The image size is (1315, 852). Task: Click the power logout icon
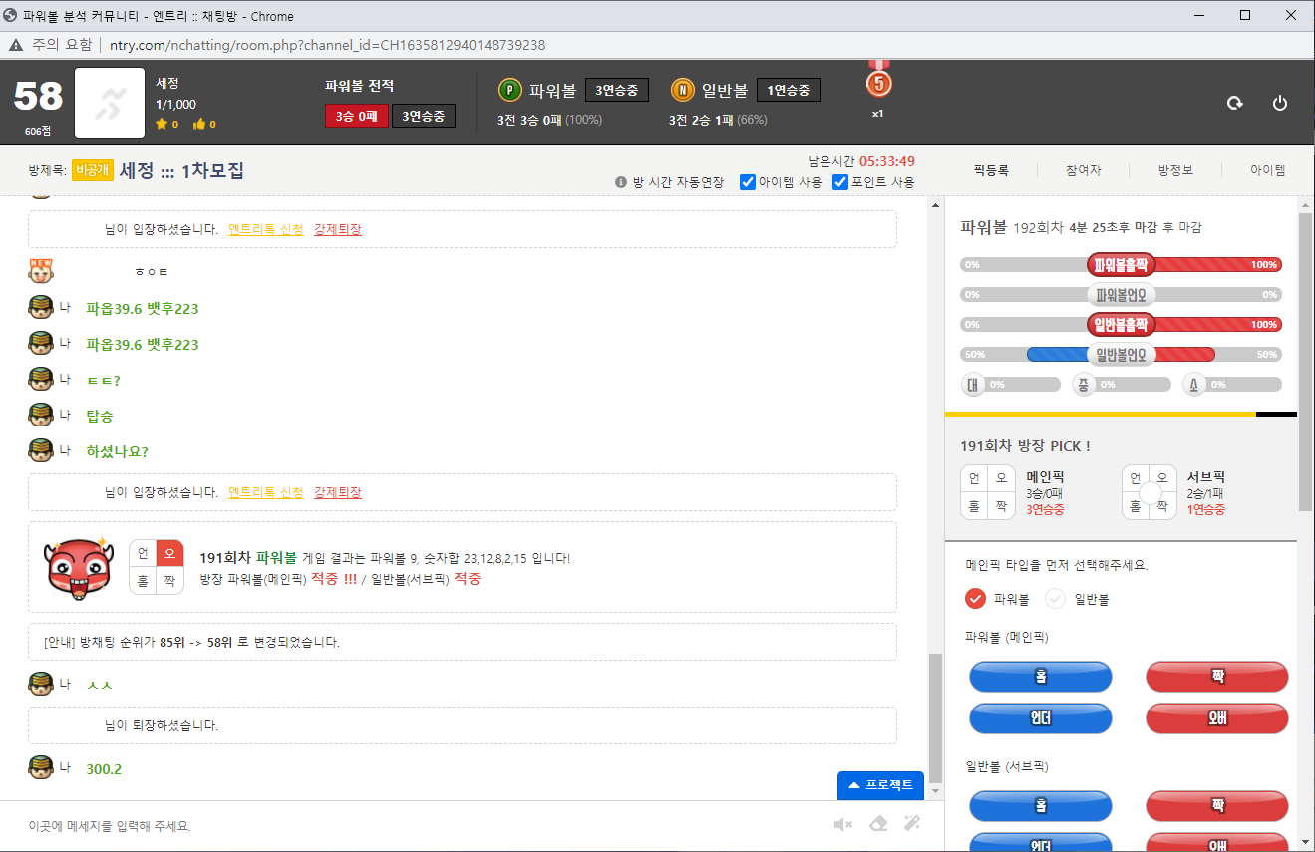pyautogui.click(x=1280, y=103)
